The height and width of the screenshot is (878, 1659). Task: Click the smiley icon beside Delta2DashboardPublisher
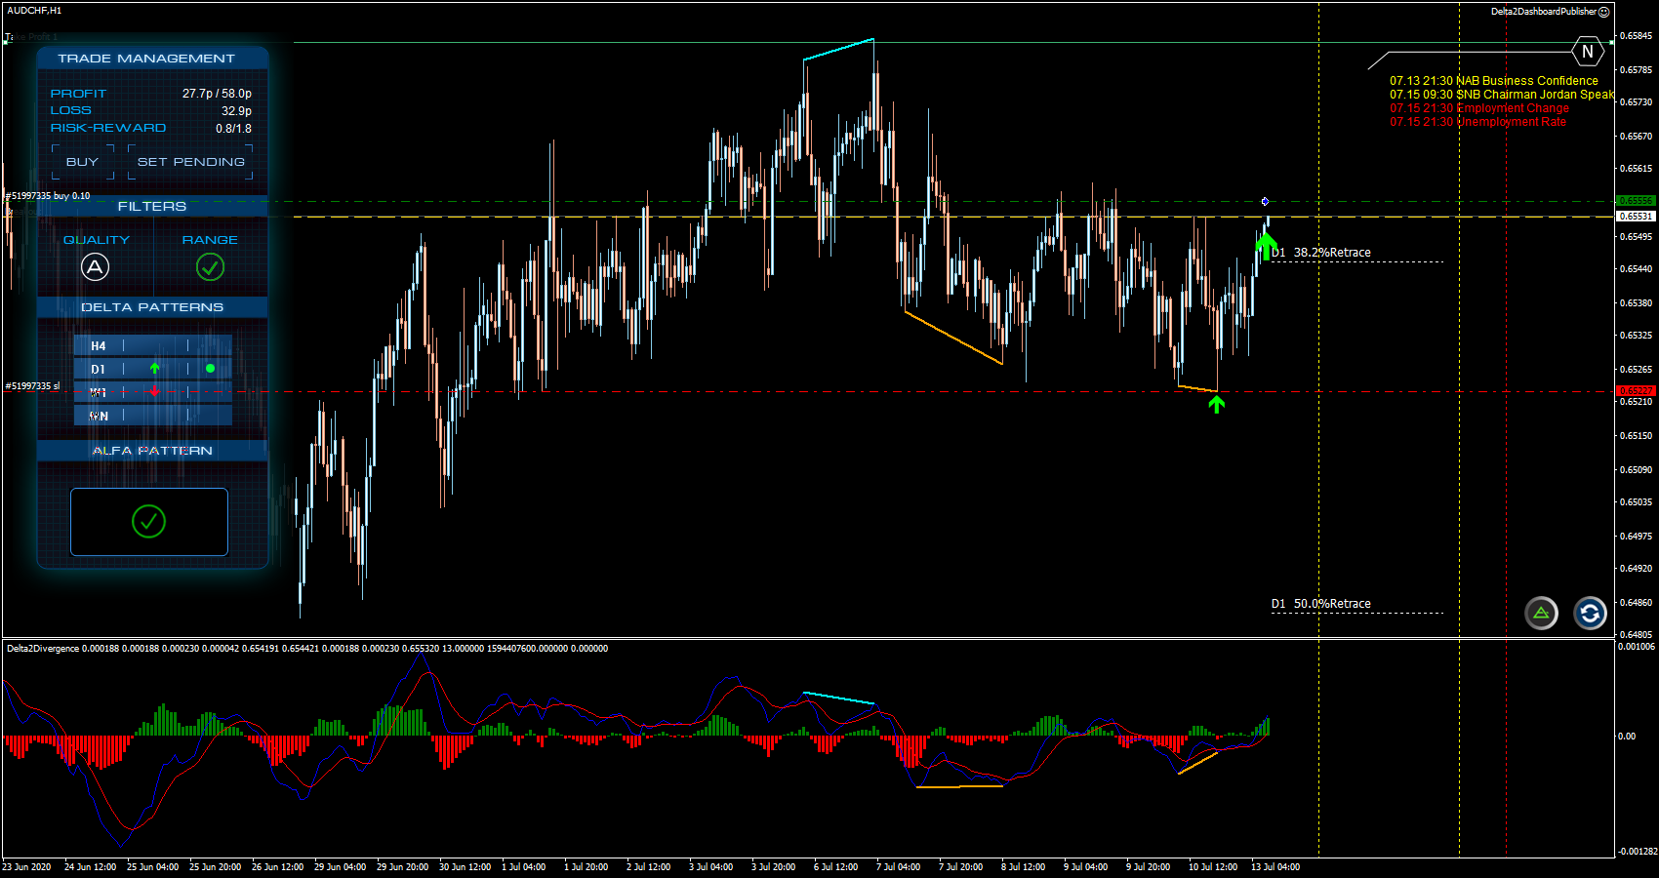(1604, 12)
